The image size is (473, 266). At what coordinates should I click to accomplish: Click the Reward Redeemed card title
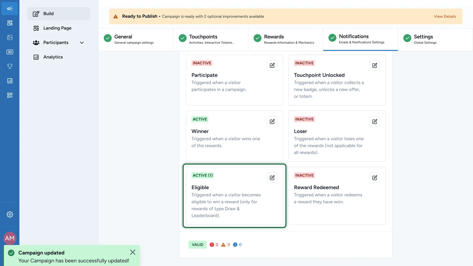pyautogui.click(x=316, y=187)
